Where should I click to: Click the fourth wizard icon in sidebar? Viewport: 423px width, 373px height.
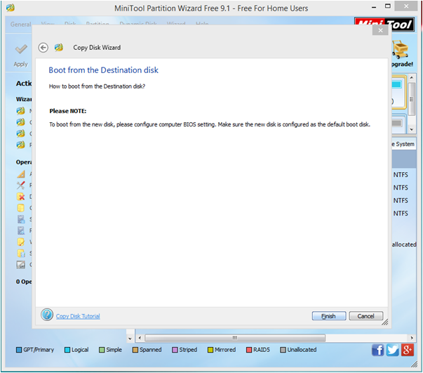(x=21, y=145)
